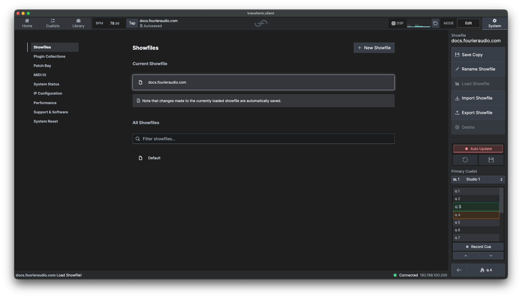Click the floppy disk save icon
The width and height of the screenshot is (522, 298).
[x=491, y=160]
